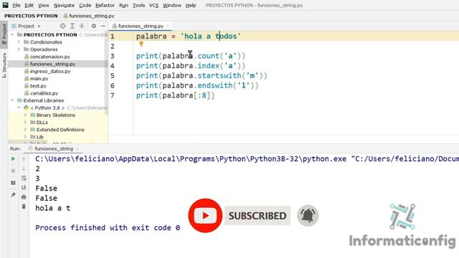This screenshot has height=258, width=459.
Task: Click the PyCharm logo icon in title bar
Action: coord(5,5)
